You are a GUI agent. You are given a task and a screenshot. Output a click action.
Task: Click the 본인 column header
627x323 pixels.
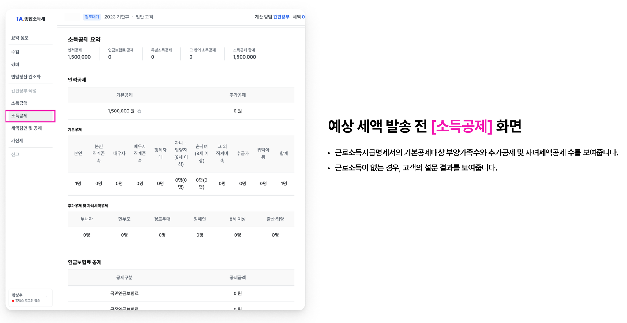(x=78, y=154)
